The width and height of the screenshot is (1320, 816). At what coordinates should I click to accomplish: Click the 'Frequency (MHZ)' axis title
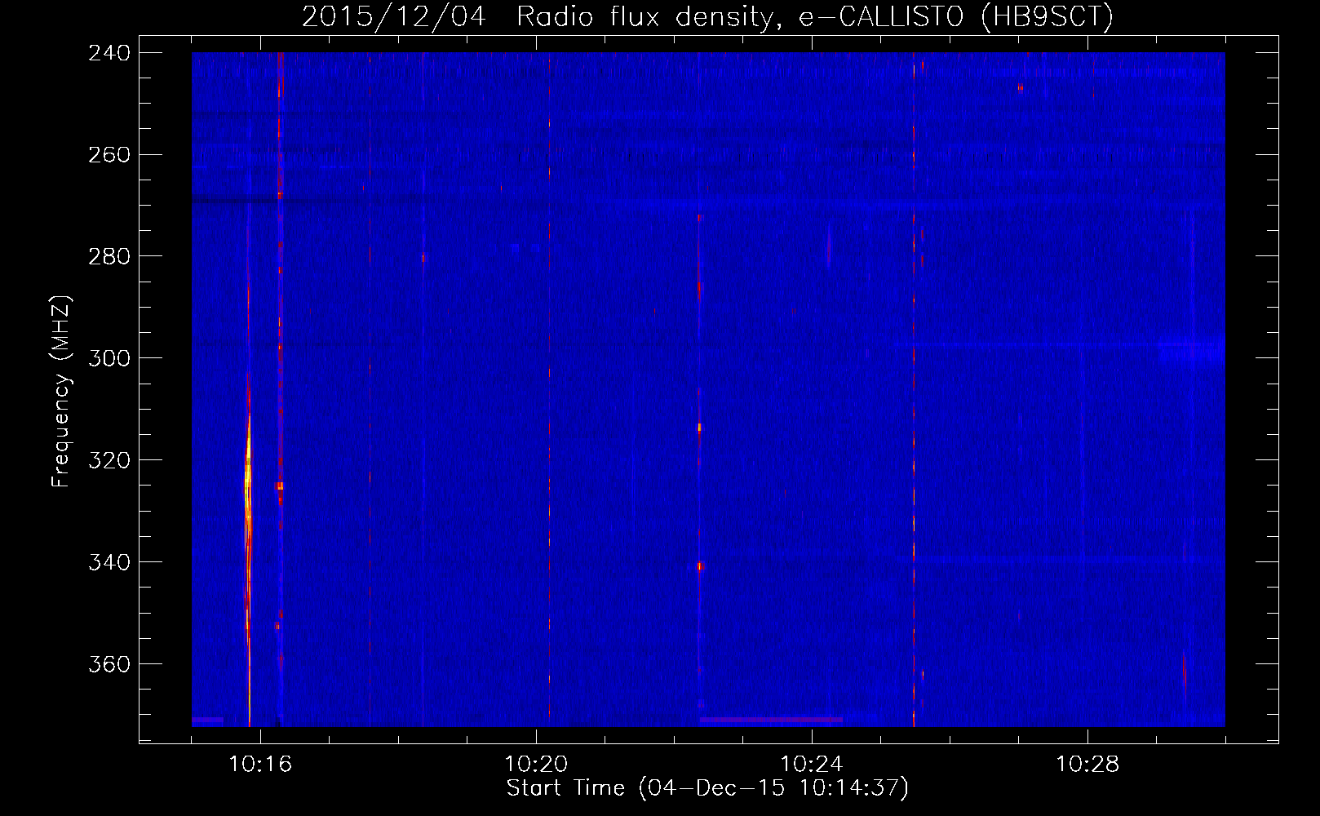click(x=61, y=392)
